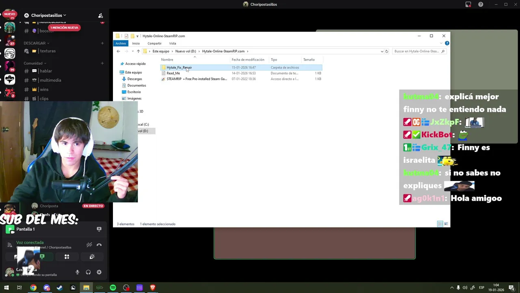Viewport: 520px width, 293px height.
Task: Deafen Discord headphones
Action: point(88,272)
